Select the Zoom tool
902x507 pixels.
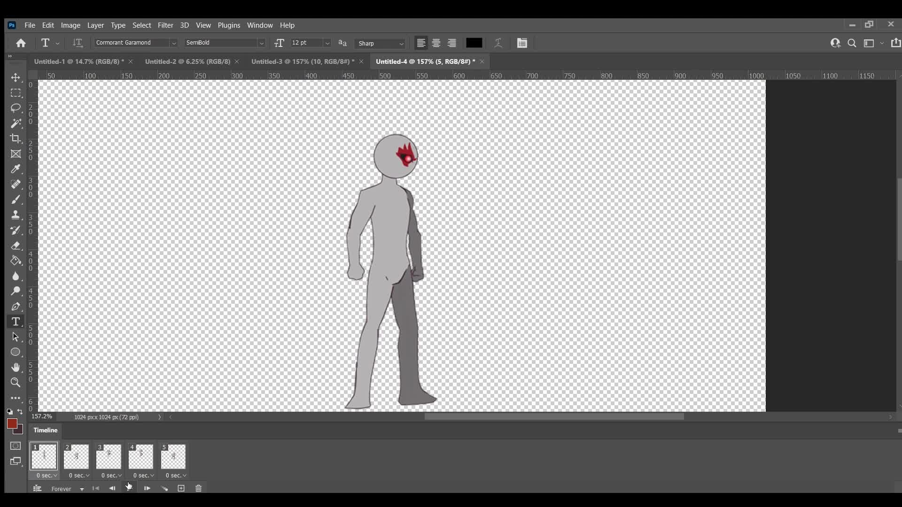(x=16, y=383)
